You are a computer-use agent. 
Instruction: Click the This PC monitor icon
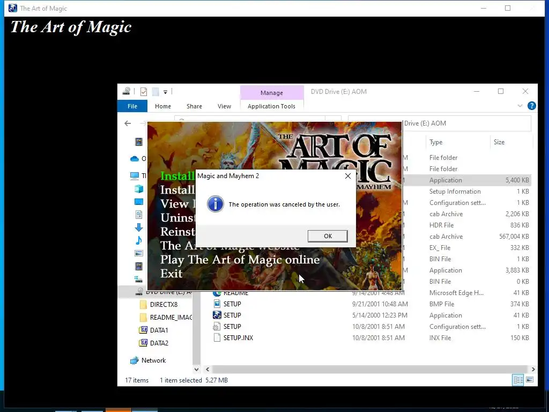pos(135,175)
